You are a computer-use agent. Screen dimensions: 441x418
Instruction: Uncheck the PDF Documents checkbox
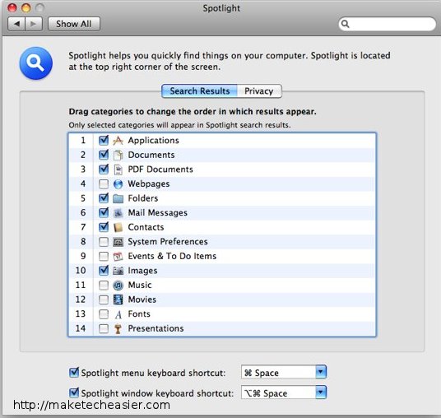click(104, 169)
